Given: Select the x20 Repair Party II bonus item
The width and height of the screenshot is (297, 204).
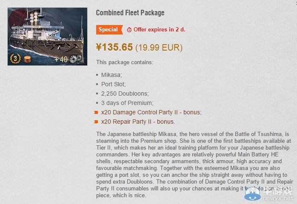Looking at the screenshot, I should (x=138, y=122).
